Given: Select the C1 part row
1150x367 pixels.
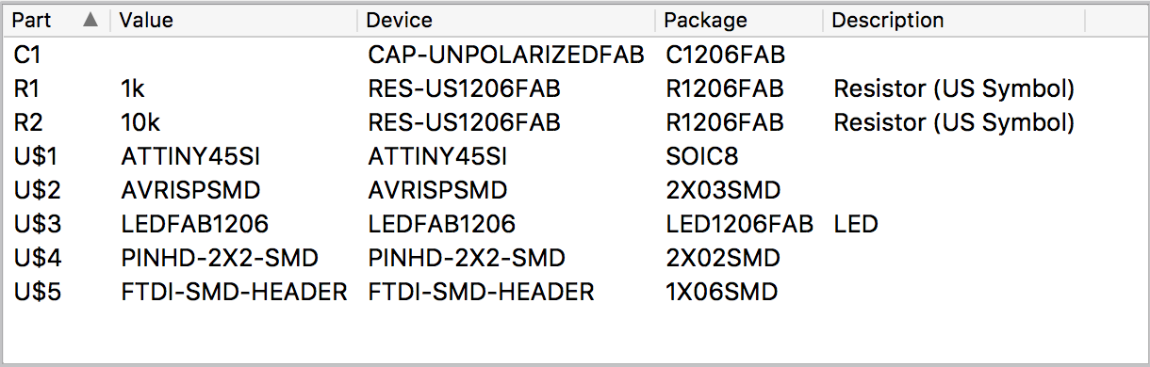Looking at the screenshot, I should click(x=575, y=56).
